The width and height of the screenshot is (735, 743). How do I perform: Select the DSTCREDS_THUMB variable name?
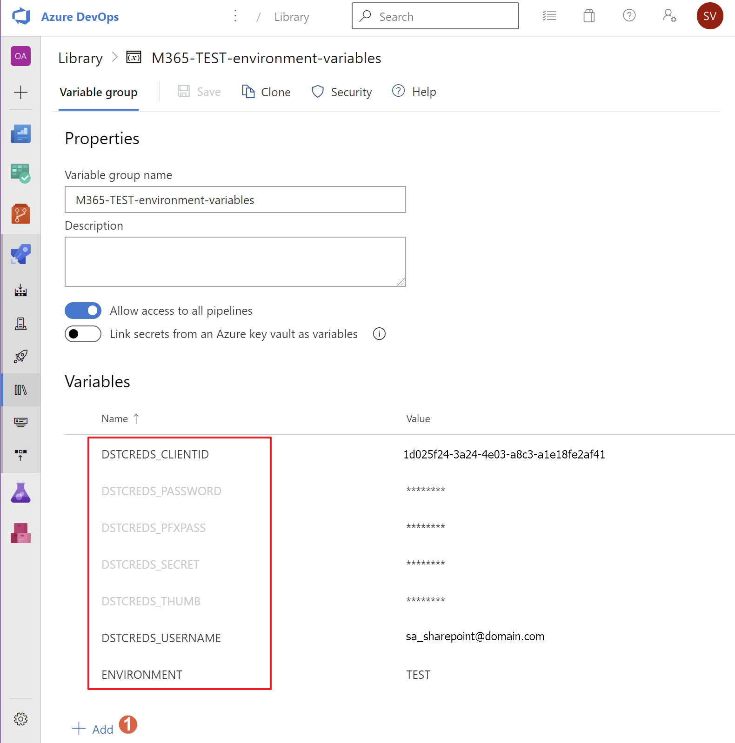(151, 601)
